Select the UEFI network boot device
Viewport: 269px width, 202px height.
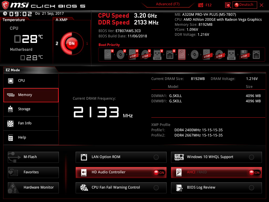click(170, 54)
